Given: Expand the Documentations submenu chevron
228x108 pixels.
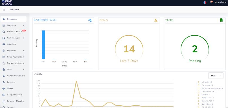Looking at the screenshot, I should pyautogui.click(x=23, y=63).
